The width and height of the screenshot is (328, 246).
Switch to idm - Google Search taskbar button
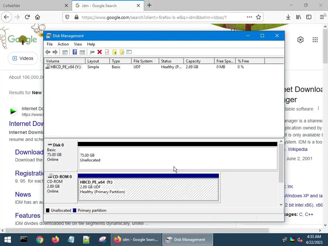(x=136, y=240)
